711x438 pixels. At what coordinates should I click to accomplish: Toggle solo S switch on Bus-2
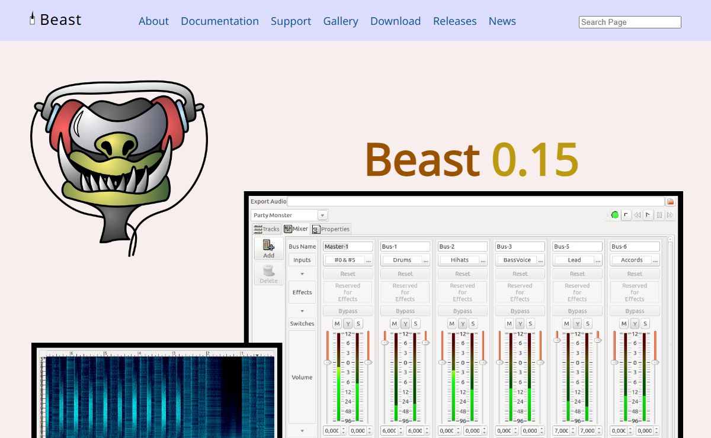[x=473, y=324]
